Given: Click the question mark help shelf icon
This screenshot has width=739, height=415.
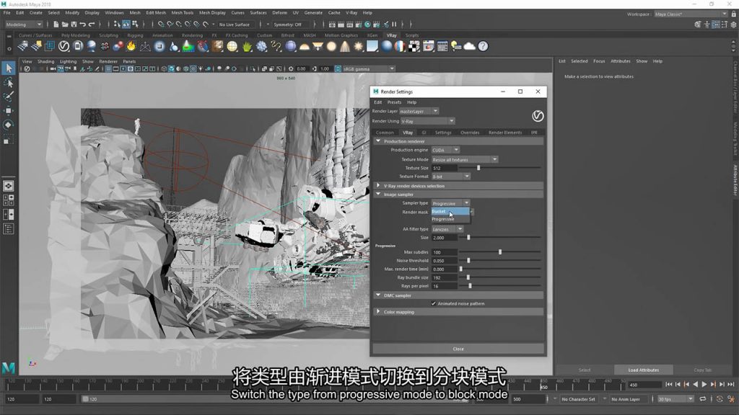Looking at the screenshot, I should tap(483, 46).
